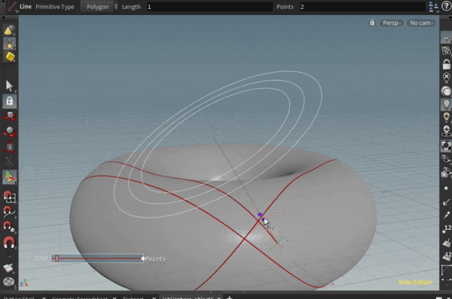The image size is (452, 299).
Task: Add a new pane tab with plus
Action: [x=229, y=297]
